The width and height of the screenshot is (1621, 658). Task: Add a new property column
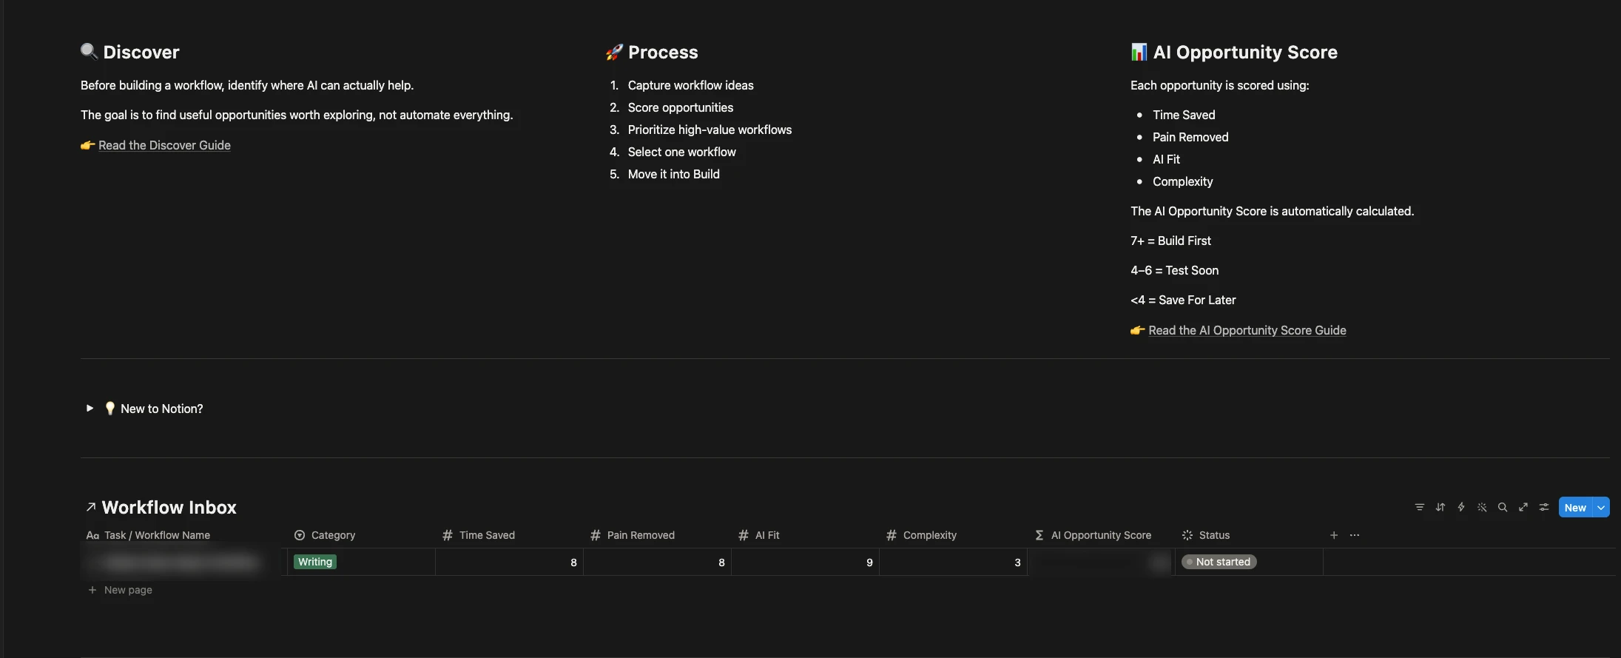1333,535
